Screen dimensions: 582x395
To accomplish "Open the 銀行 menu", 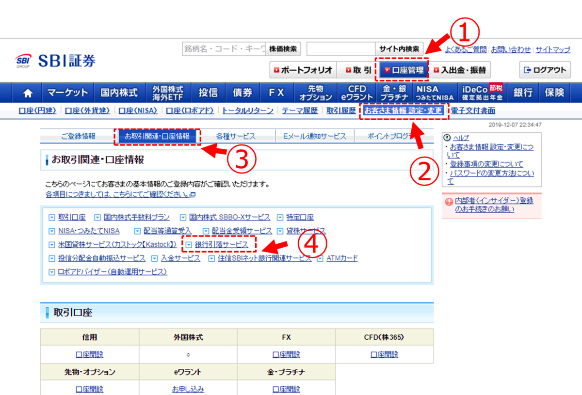I will point(523,92).
